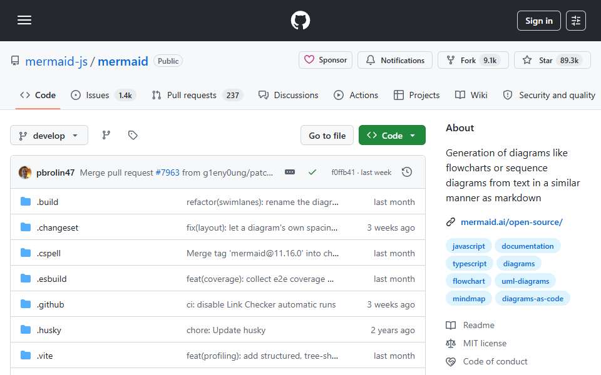Open Security and quality tab

pos(549,95)
